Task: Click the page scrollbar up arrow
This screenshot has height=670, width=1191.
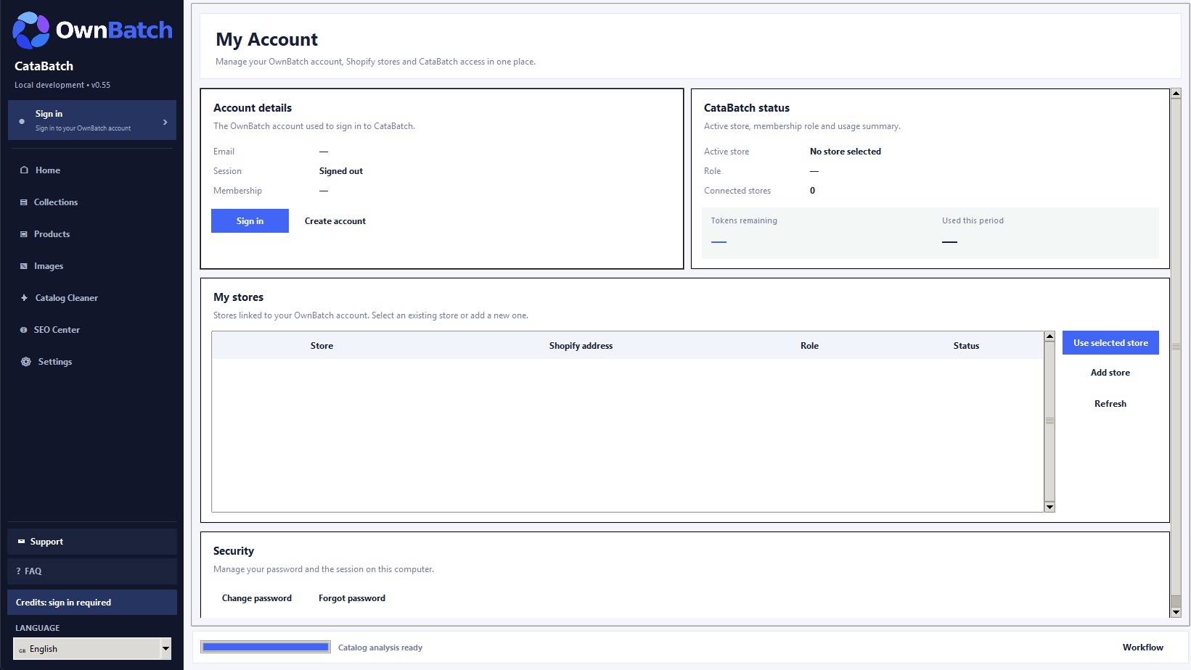Action: 1176,94
